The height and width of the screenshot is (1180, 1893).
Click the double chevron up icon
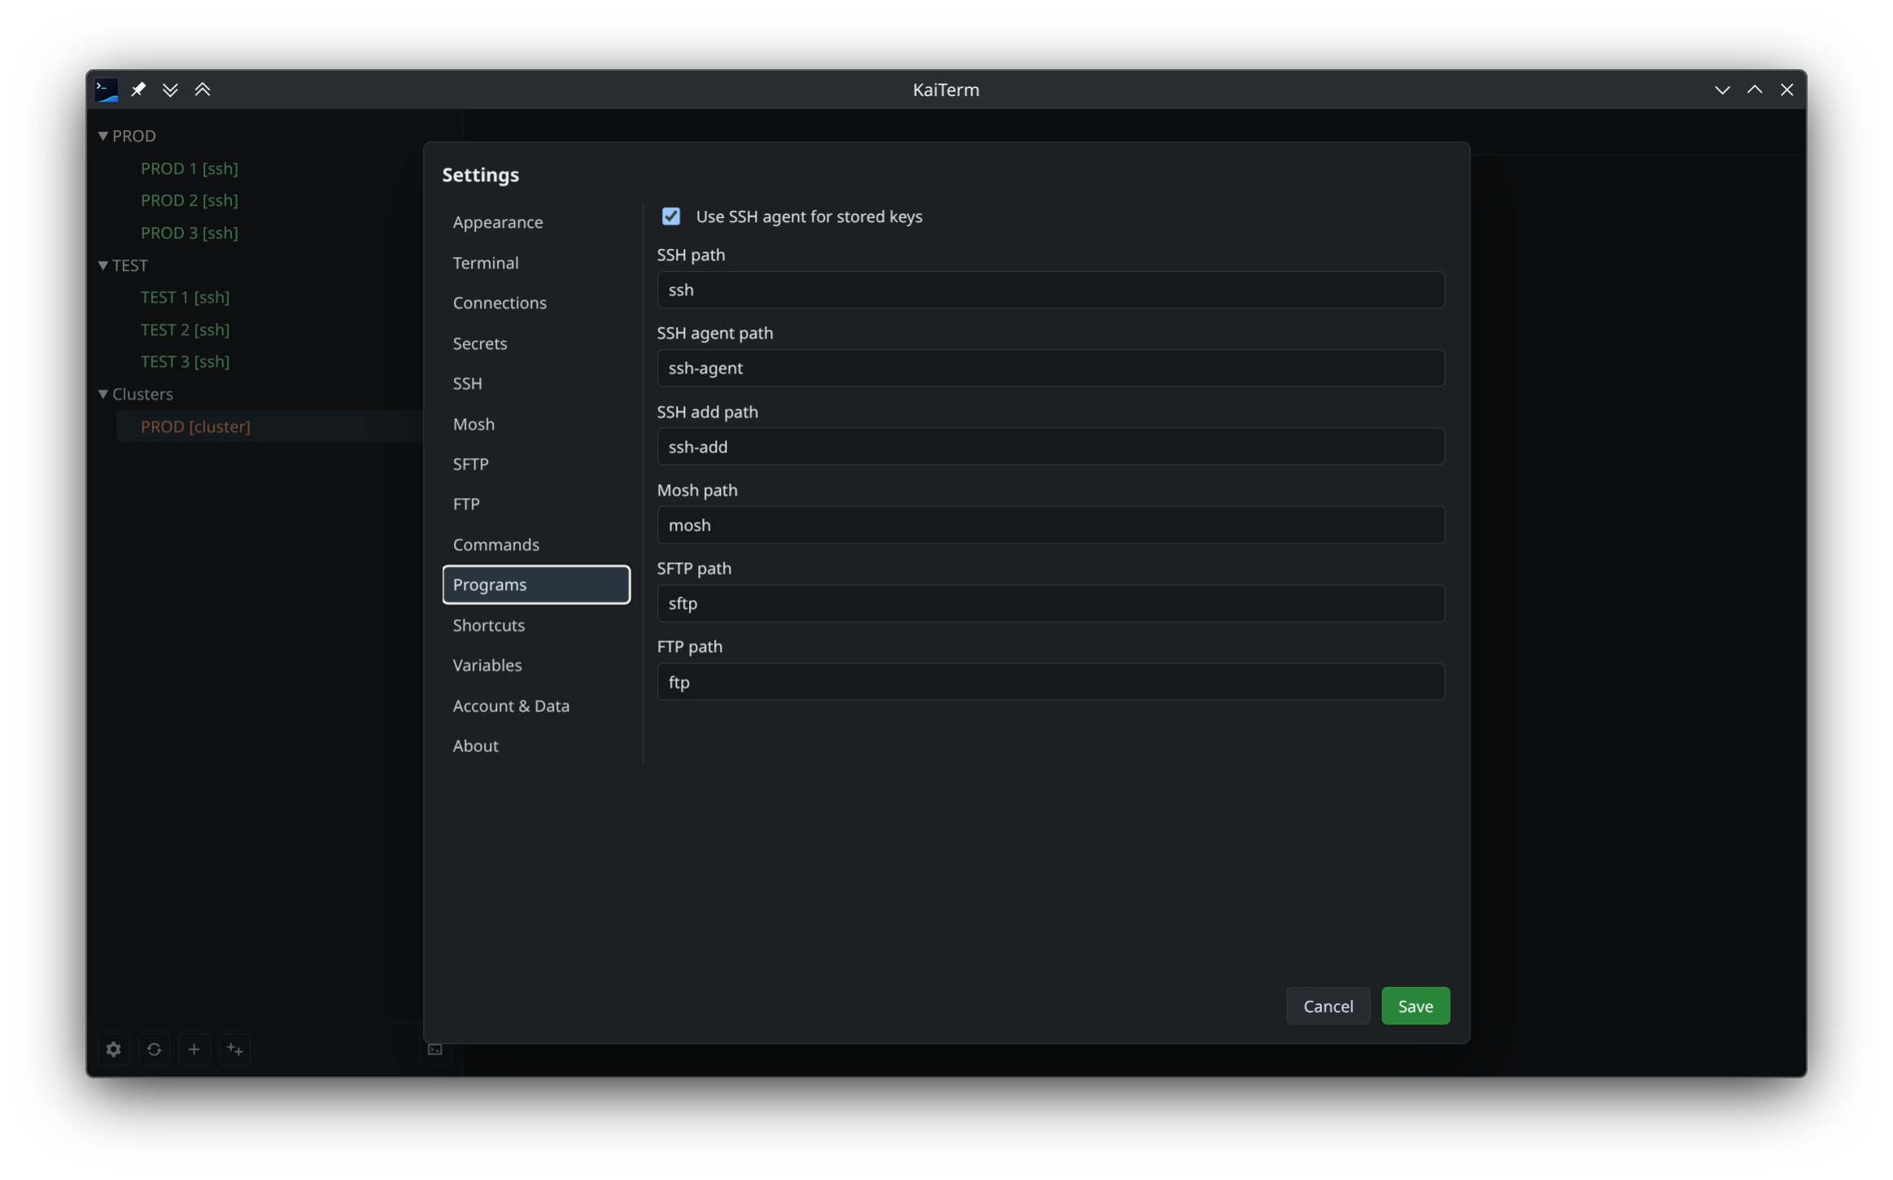pos(203,90)
